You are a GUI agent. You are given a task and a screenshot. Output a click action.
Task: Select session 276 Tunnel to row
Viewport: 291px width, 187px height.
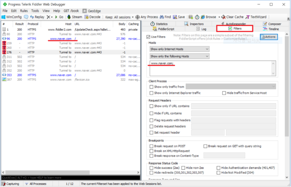[x=71, y=52]
